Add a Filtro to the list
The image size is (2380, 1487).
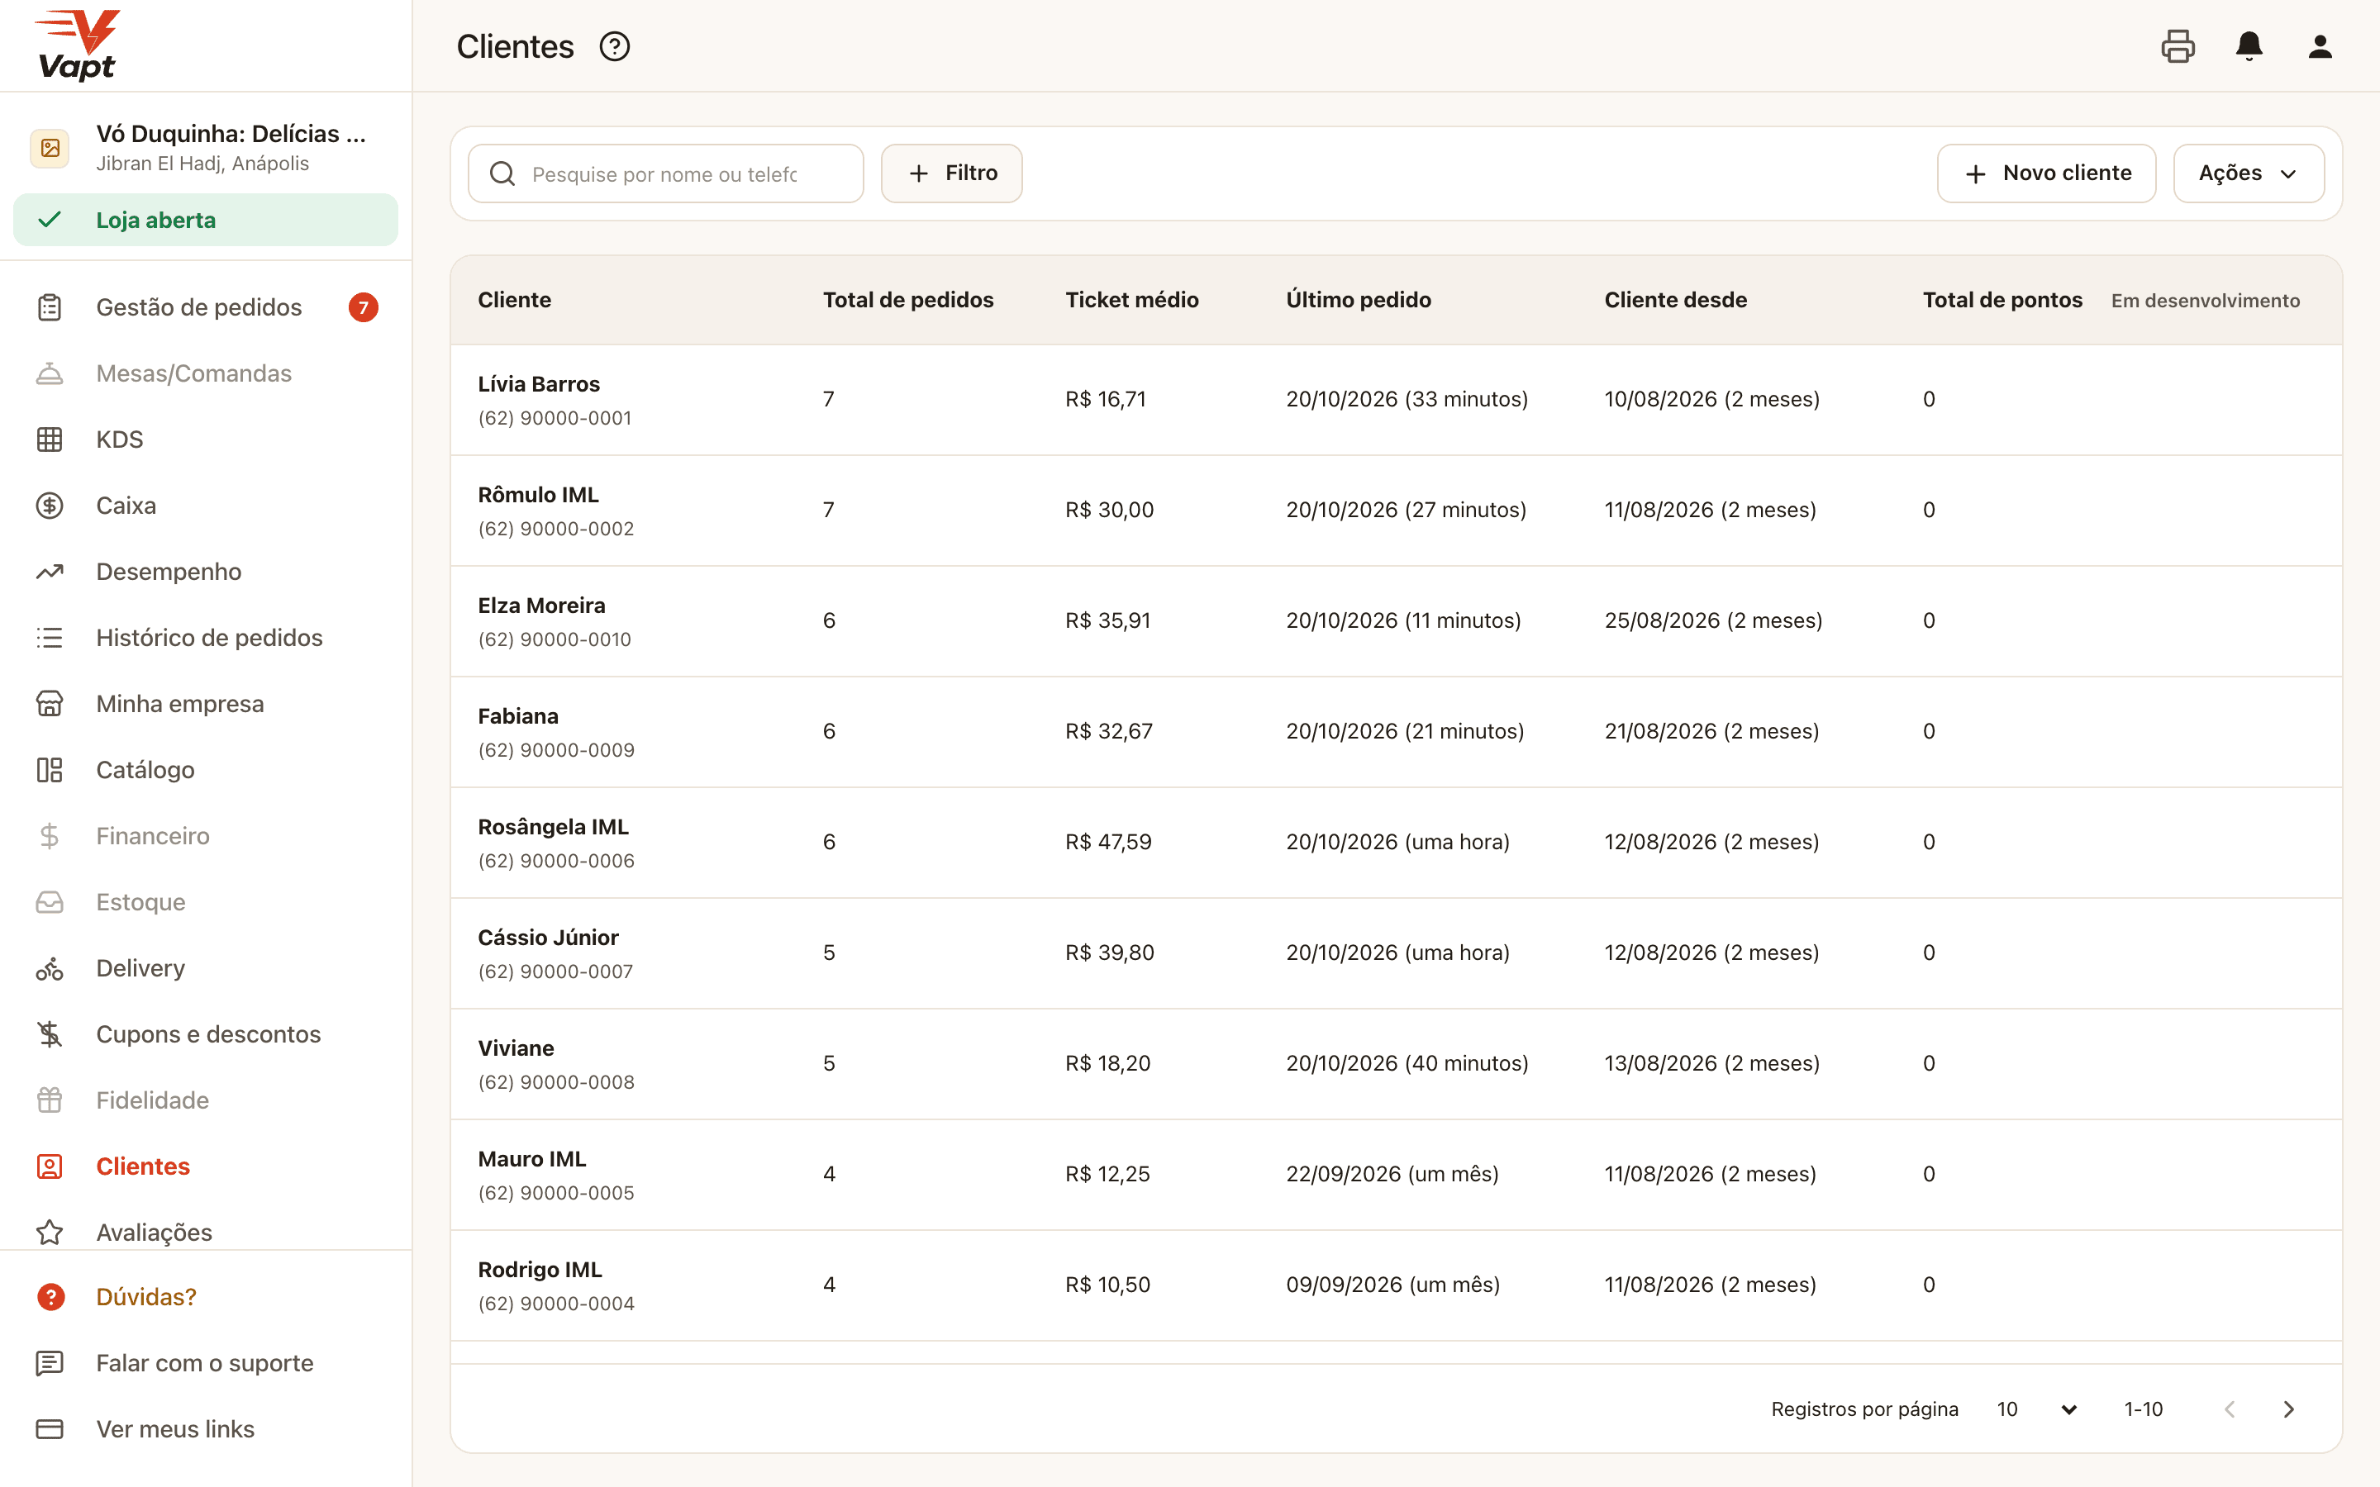951,173
